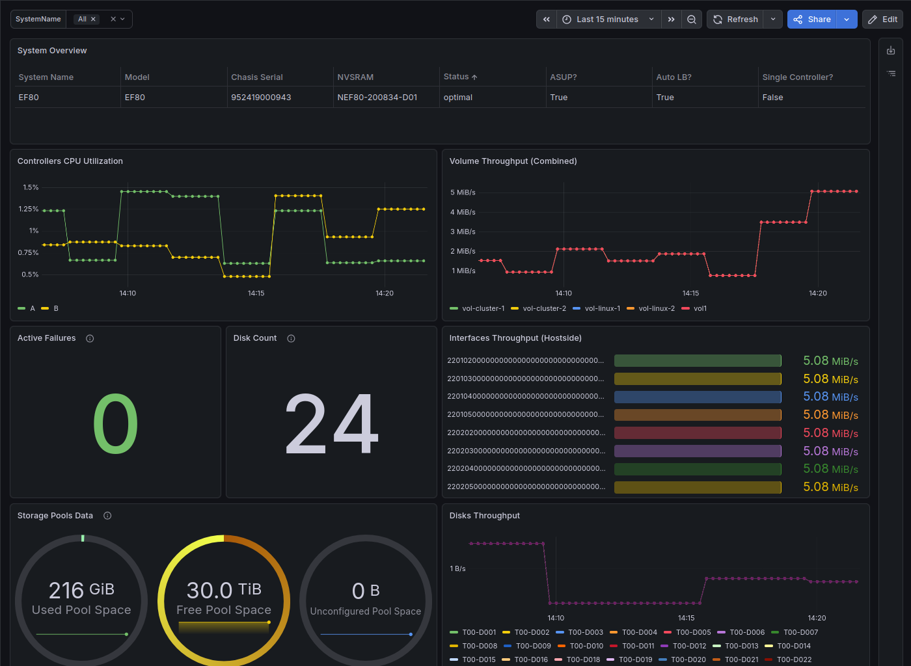
Task: Sort table by System Name column
Action: 46,77
